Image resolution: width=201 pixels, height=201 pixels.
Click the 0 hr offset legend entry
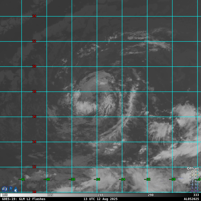tap(195, 172)
